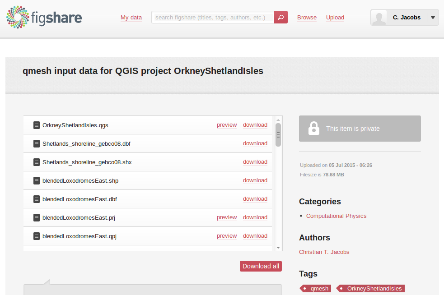Click file icon beside OrkneyShetlandIsles.qgs
This screenshot has height=295, width=444.
[x=37, y=125]
